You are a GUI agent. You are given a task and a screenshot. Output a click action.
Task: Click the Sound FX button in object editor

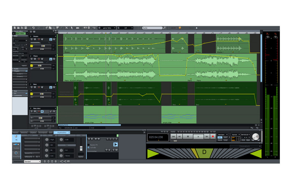(x=32, y=153)
